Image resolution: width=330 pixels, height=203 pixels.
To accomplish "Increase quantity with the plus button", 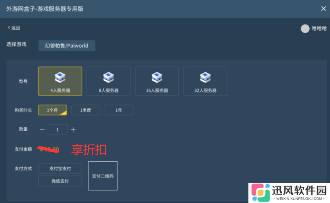I will pos(73,130).
